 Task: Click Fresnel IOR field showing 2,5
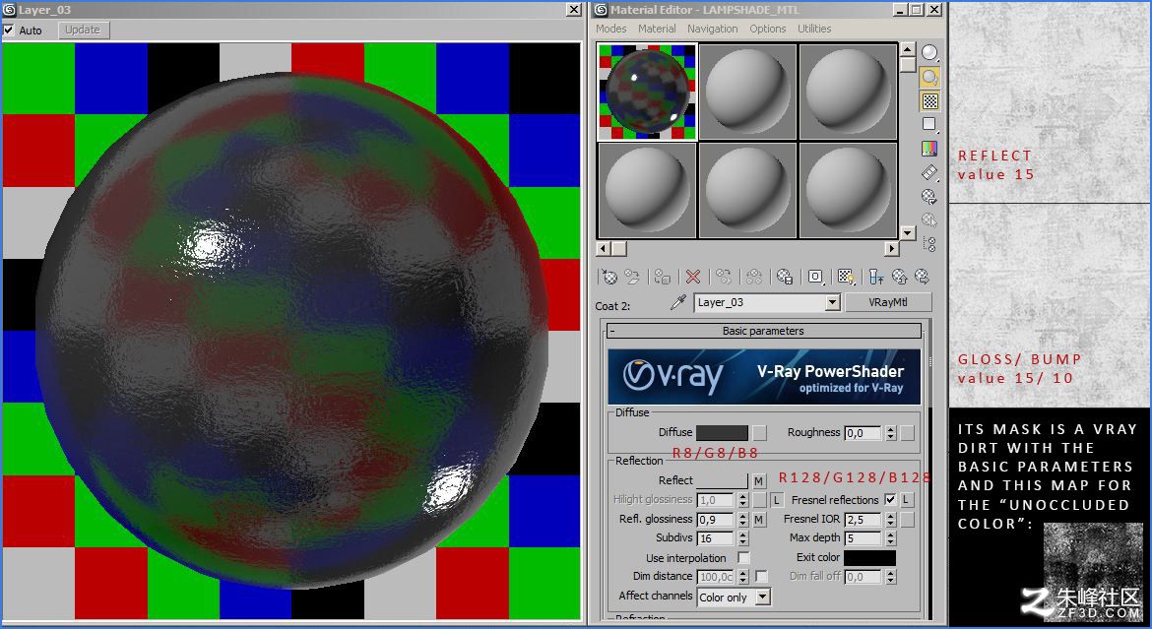coord(864,520)
